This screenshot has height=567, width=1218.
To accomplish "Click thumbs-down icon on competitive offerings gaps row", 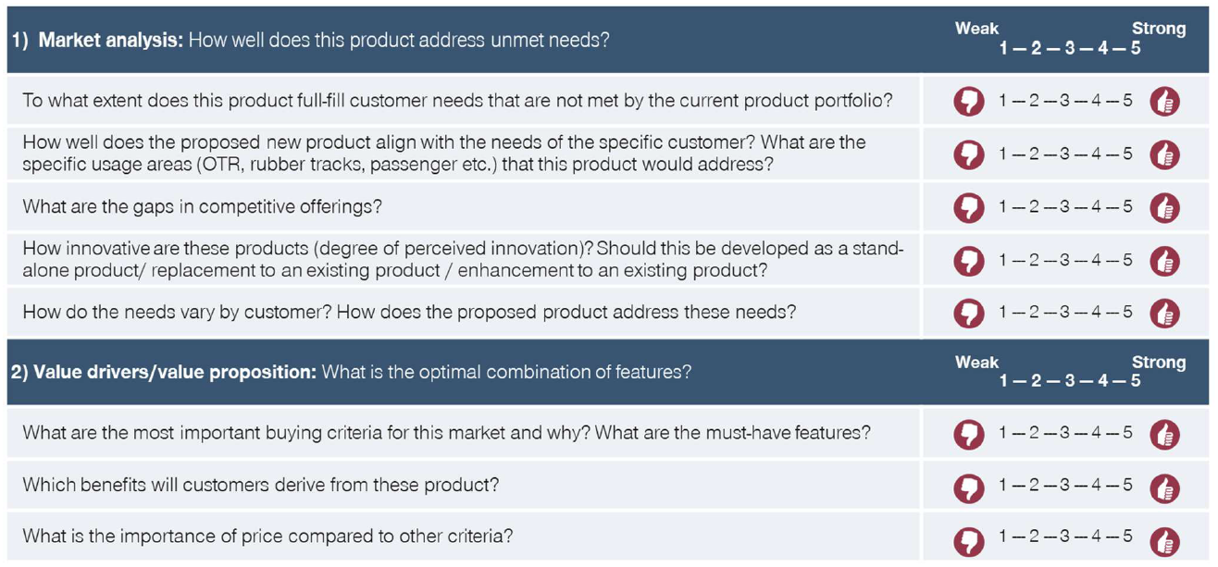I will pos(969,208).
